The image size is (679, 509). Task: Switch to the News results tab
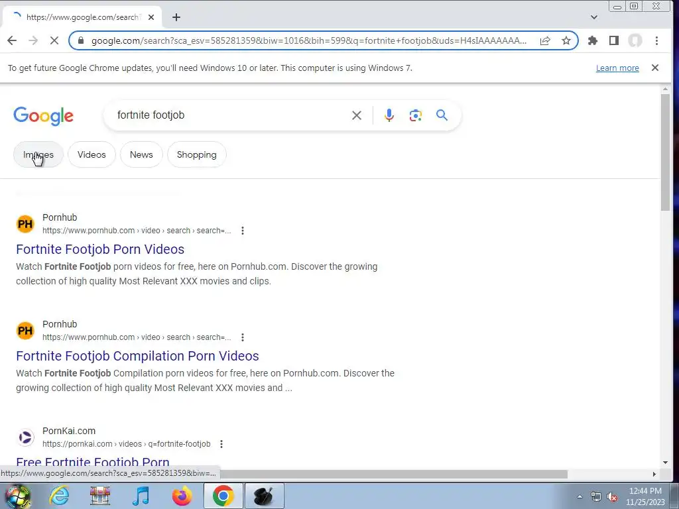click(141, 154)
